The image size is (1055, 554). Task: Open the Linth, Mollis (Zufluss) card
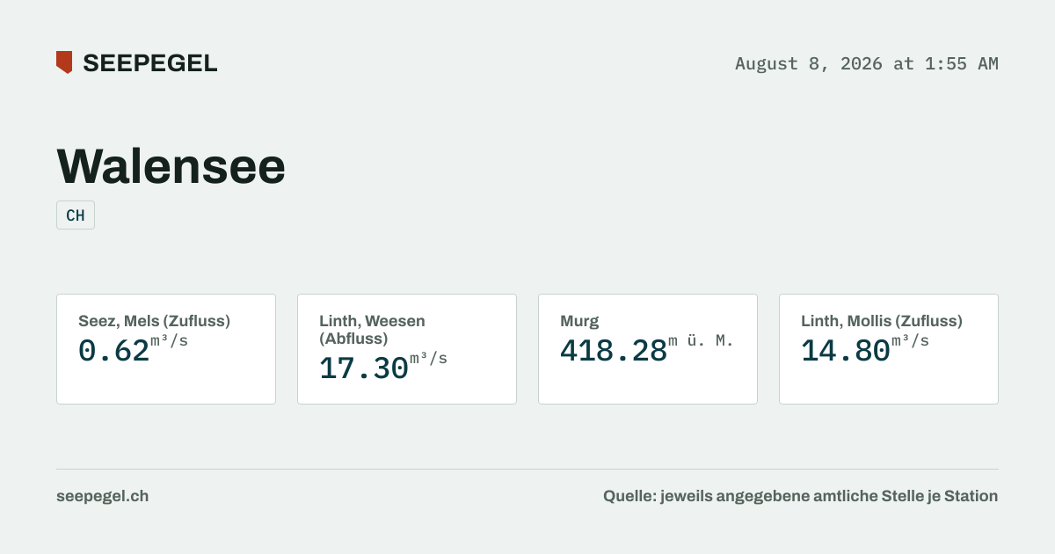[889, 349]
